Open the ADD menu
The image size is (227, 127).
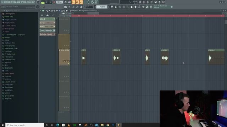click(x=9, y=2)
